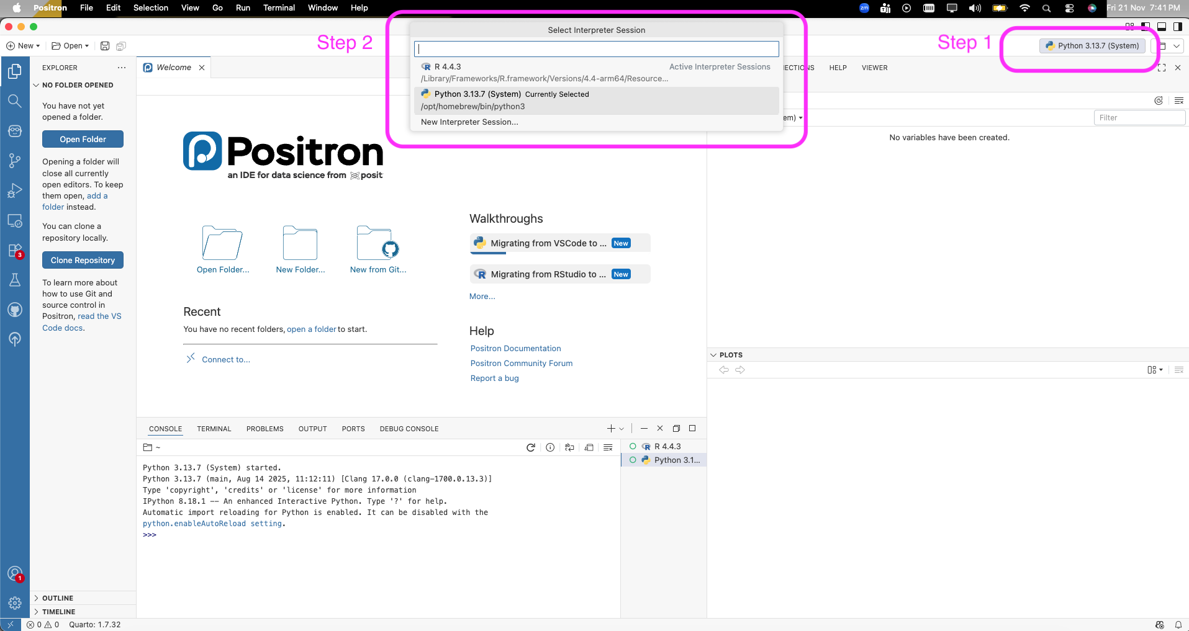
Task: Open the Search view in activity bar
Action: pos(14,101)
